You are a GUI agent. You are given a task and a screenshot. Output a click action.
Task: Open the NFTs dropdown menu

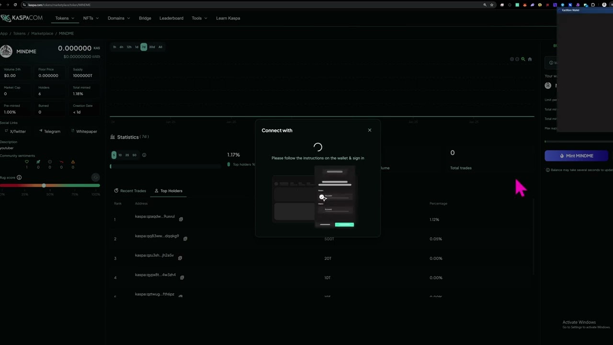(x=91, y=18)
